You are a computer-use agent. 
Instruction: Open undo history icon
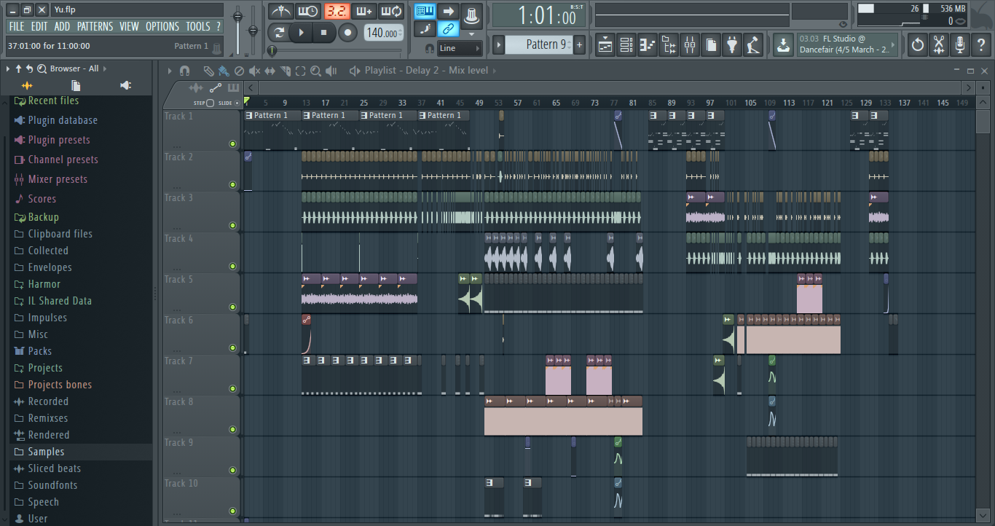918,44
